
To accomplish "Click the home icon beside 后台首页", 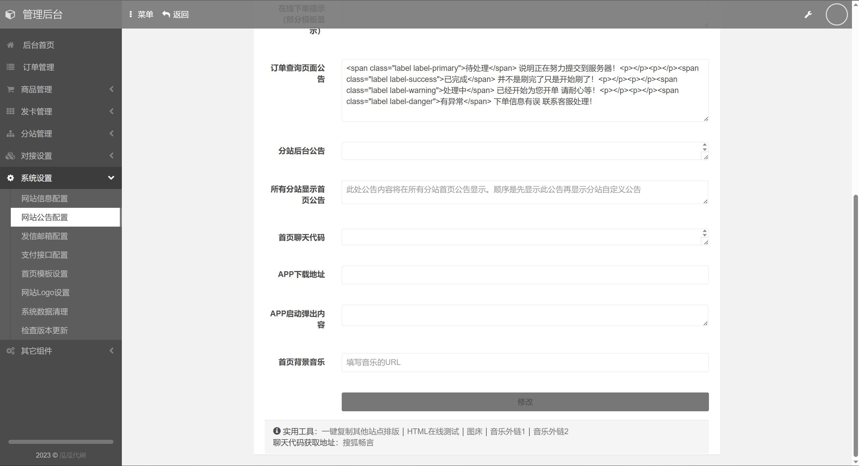I will pos(10,45).
